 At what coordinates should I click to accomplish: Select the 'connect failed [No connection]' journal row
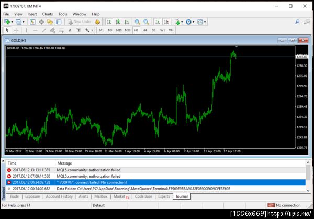click(155, 182)
